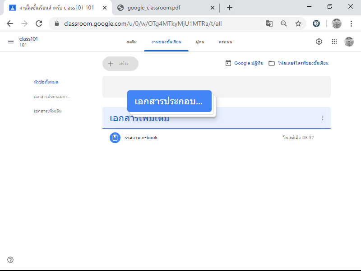Click the สร้าง create button
361x271 pixels.
(120, 64)
